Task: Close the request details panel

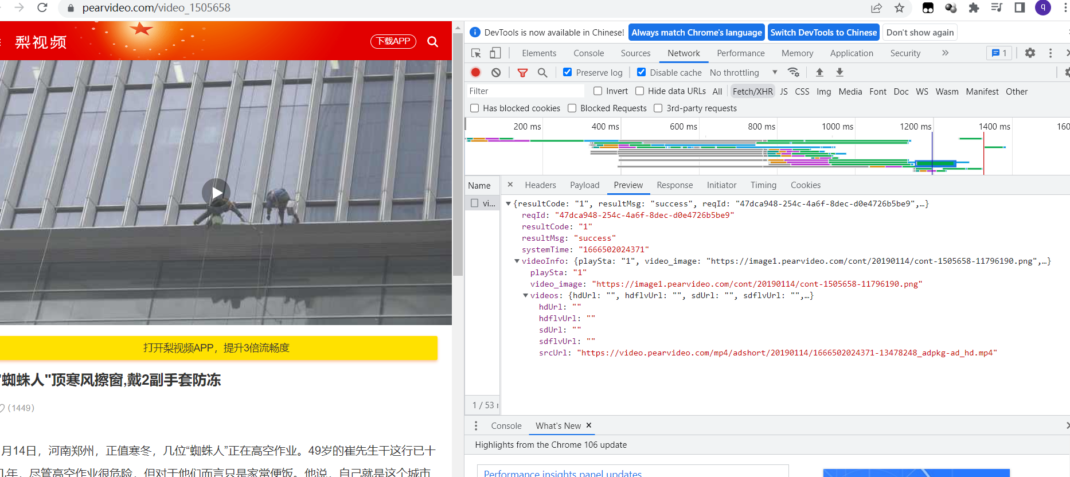Action: [510, 185]
